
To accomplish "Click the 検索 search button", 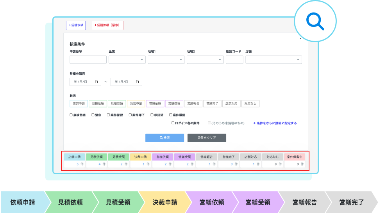I will click(x=164, y=138).
